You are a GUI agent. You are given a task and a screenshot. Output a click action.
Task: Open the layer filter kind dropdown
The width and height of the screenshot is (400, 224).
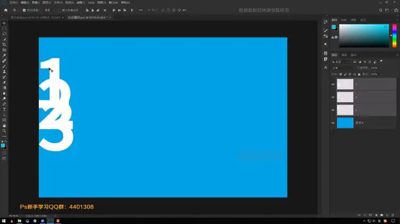pyautogui.click(x=341, y=62)
